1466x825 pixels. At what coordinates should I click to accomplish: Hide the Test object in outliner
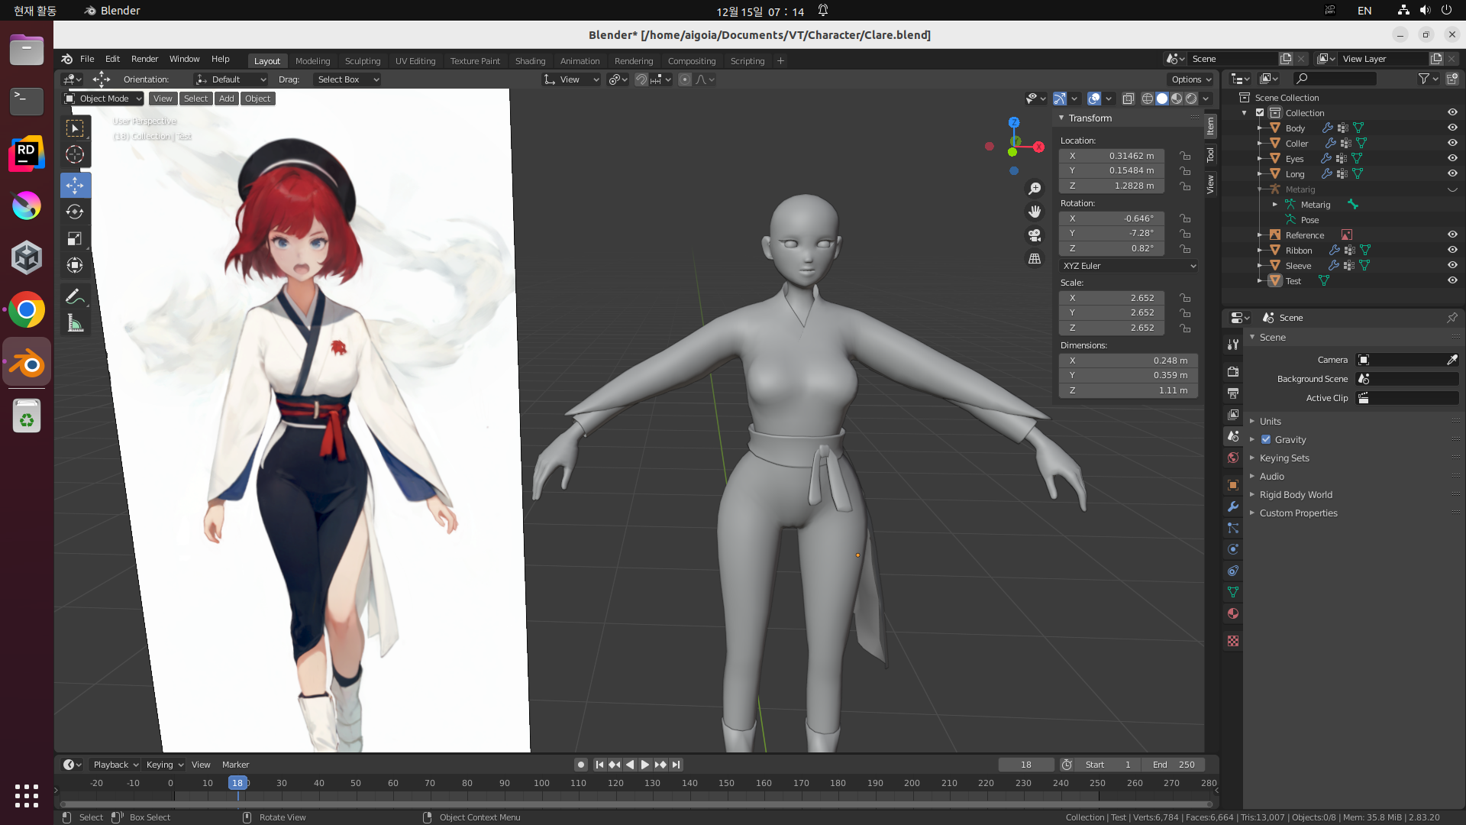click(1452, 280)
